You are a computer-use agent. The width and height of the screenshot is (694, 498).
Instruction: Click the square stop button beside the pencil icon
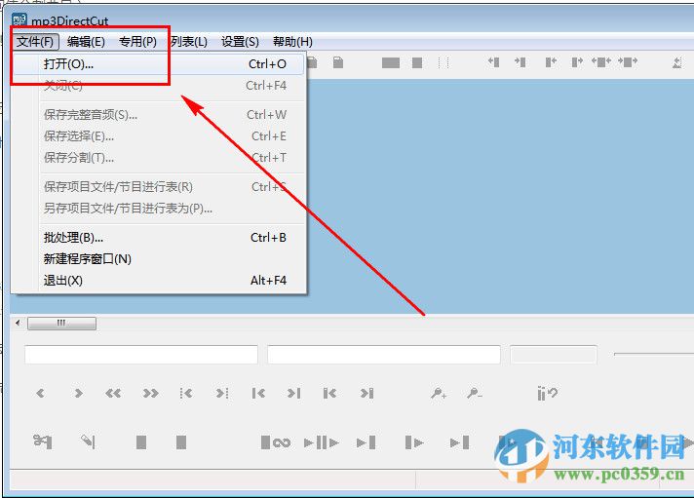click(141, 442)
